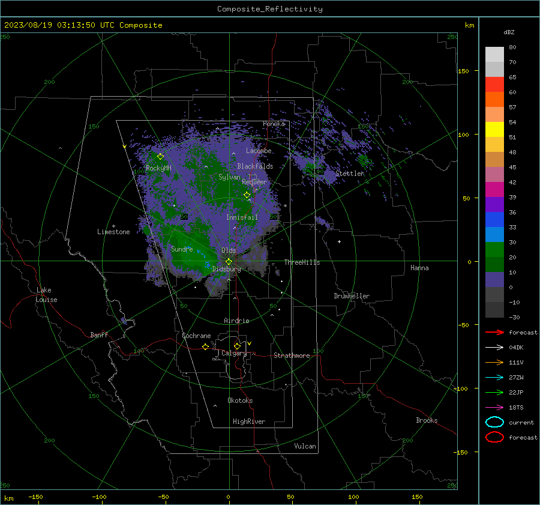The height and width of the screenshot is (505, 540).
Task: Select the Sundre label
Action: 182,249
